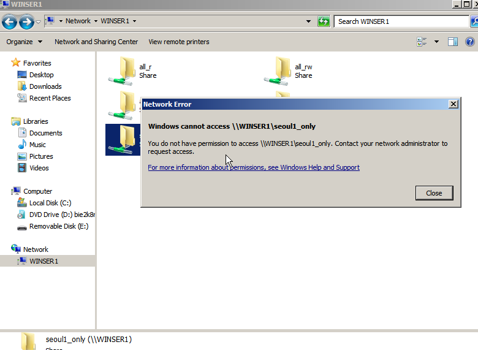Click the Libraries folder icon

[x=16, y=121]
